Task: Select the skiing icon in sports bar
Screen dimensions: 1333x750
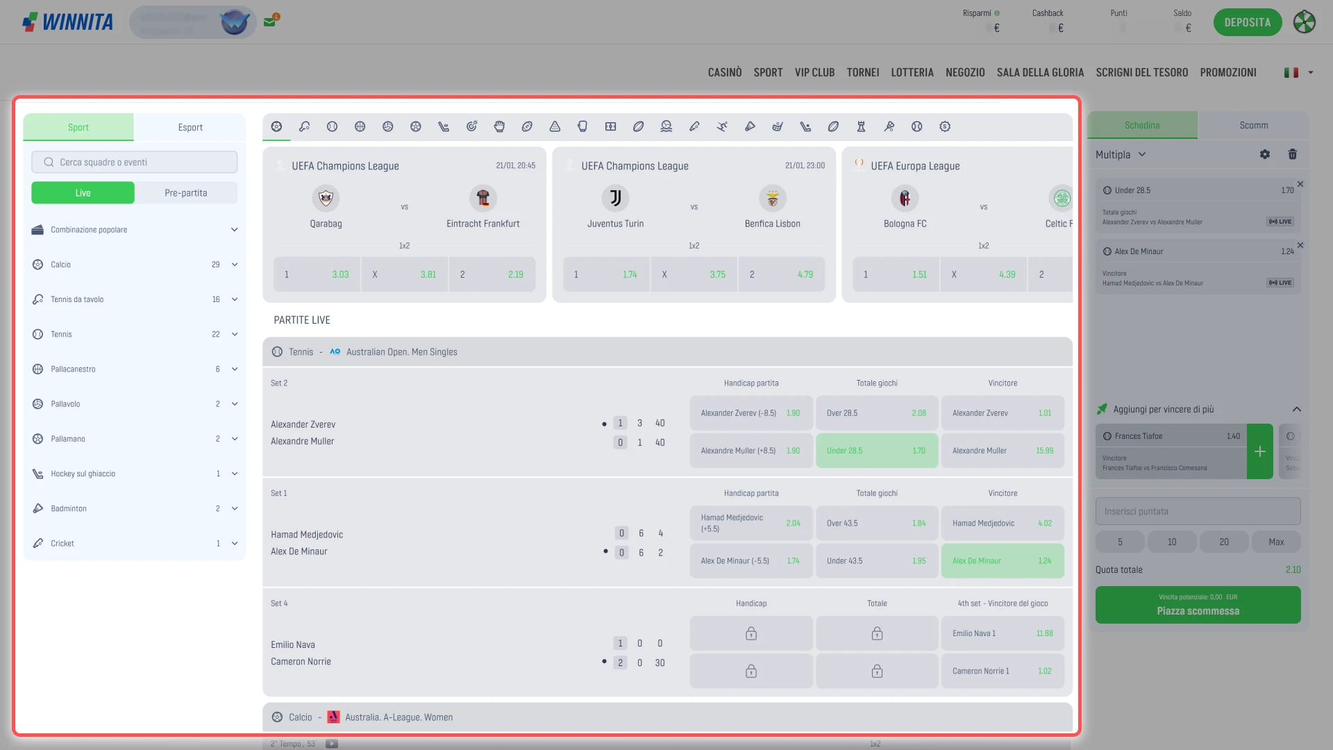Action: (722, 126)
